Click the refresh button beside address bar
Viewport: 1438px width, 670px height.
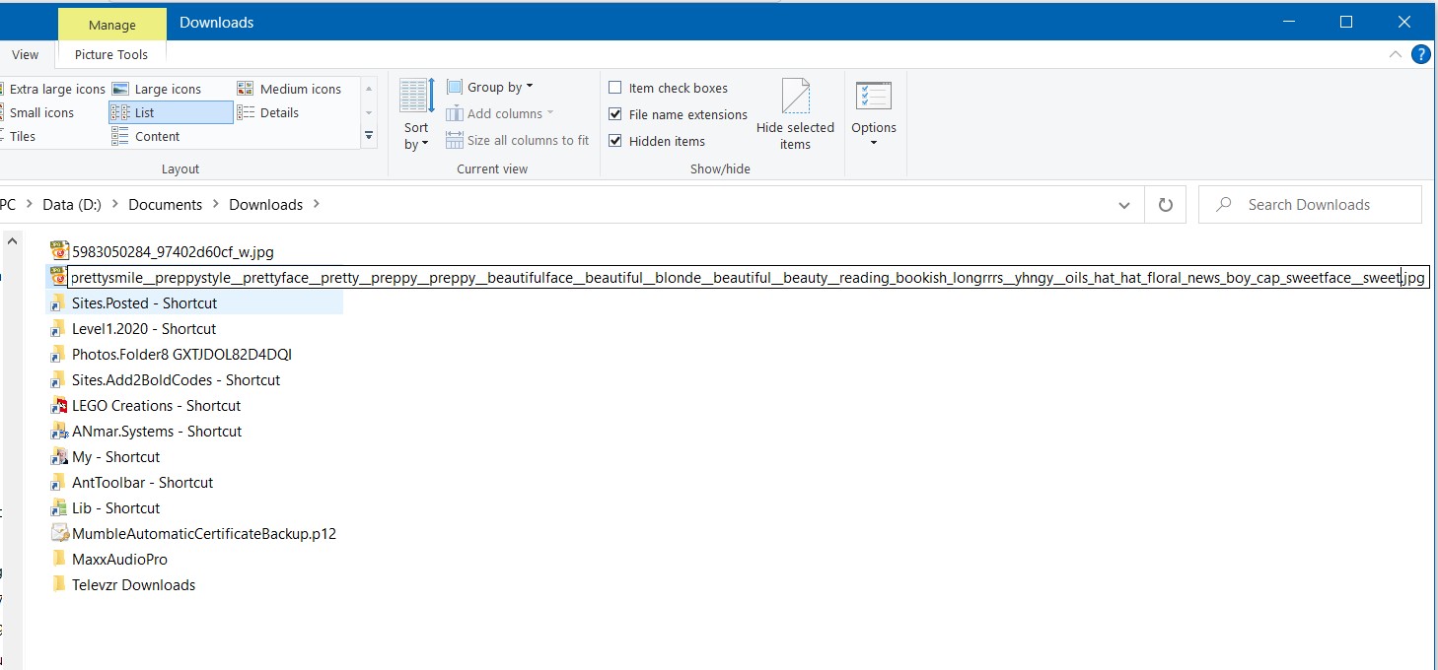tap(1165, 205)
